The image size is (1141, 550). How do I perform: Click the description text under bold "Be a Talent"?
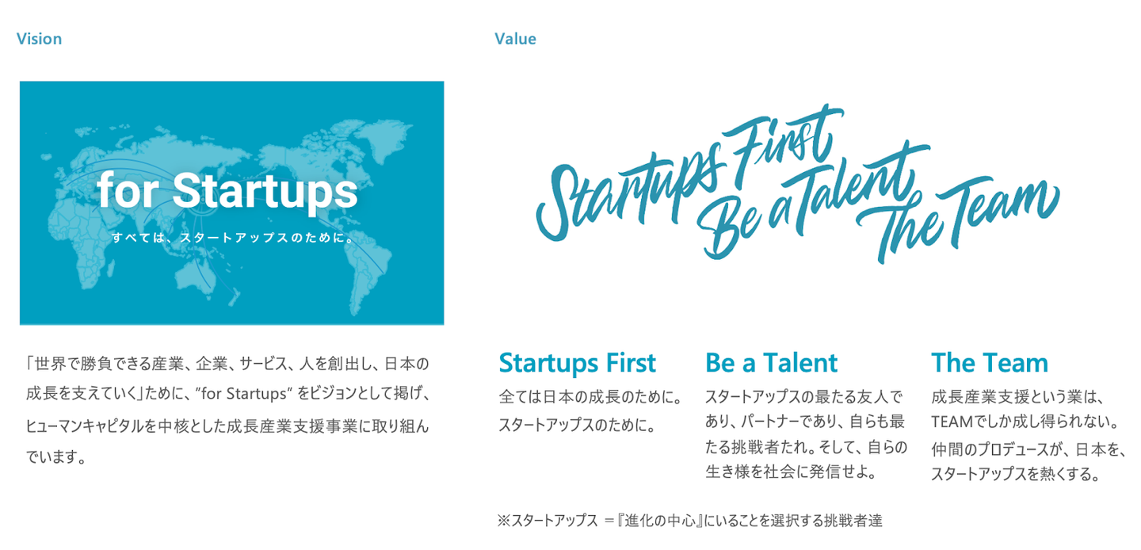pos(806,434)
